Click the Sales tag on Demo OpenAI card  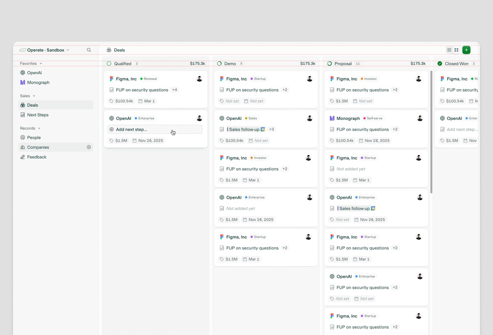[x=251, y=118]
